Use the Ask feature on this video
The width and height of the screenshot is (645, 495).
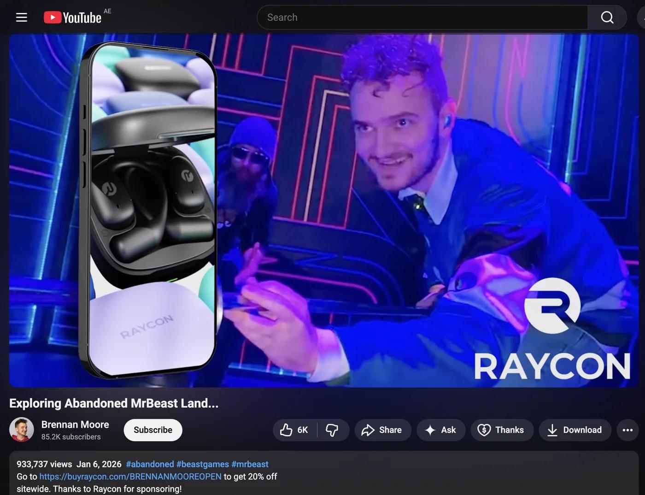click(440, 430)
